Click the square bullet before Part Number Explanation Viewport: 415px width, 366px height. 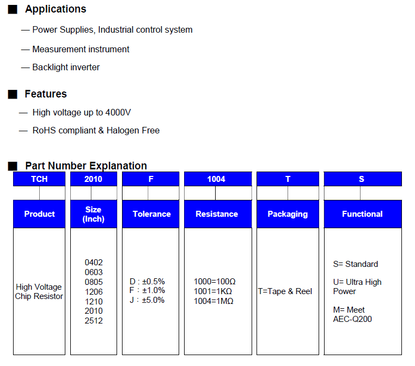(x=13, y=166)
